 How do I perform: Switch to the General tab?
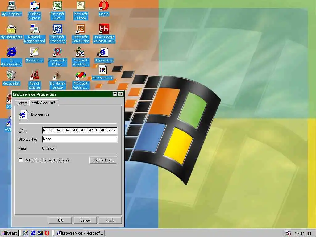[x=22, y=103]
